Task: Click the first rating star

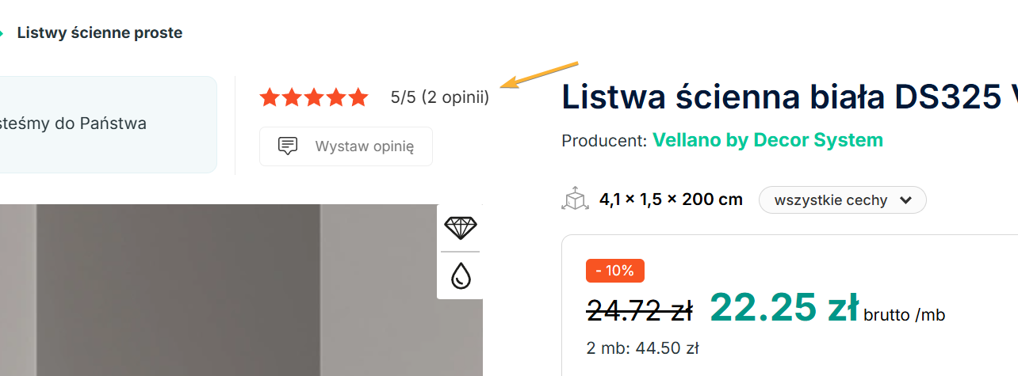Action: click(270, 98)
